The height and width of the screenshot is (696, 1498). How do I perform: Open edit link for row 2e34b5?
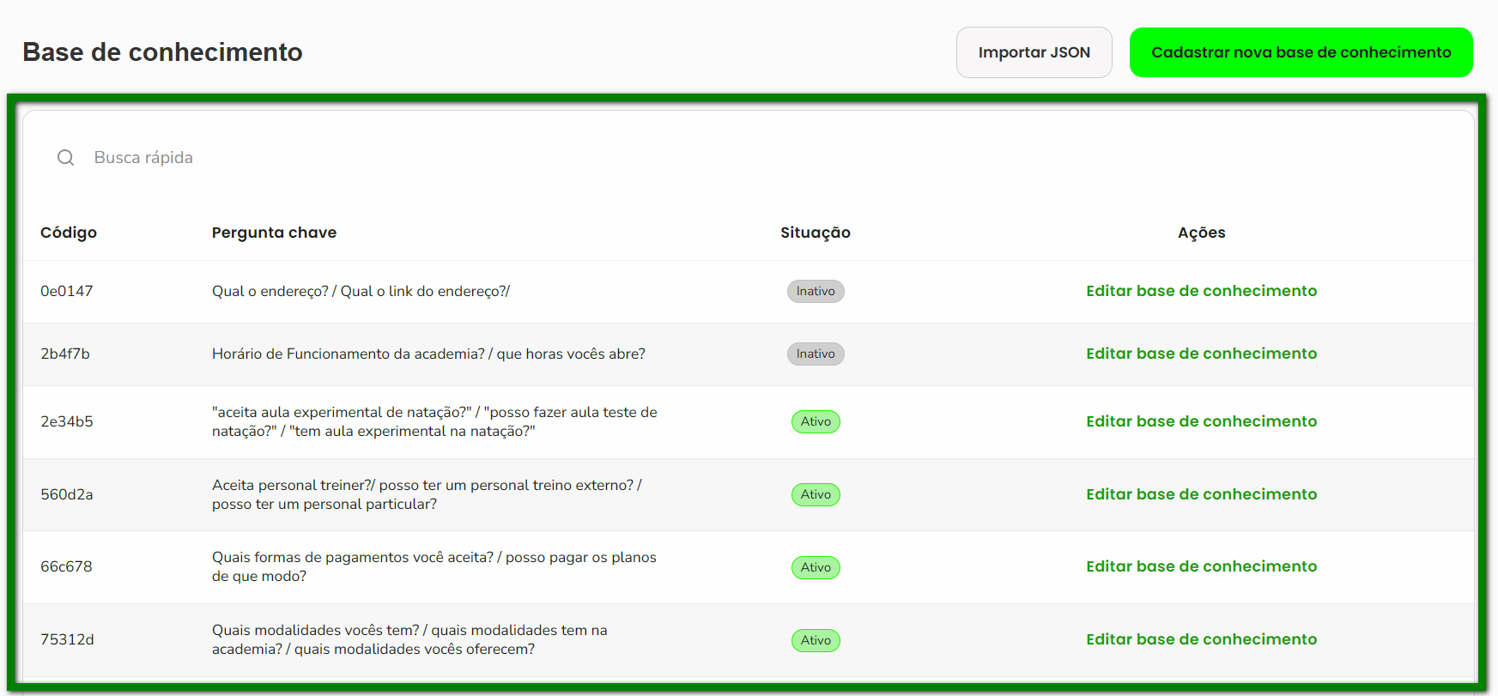(1201, 421)
